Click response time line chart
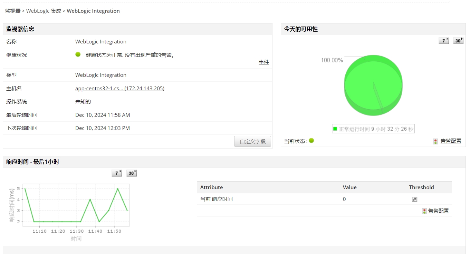Viewport: 470px width, 254px height. [x=76, y=205]
